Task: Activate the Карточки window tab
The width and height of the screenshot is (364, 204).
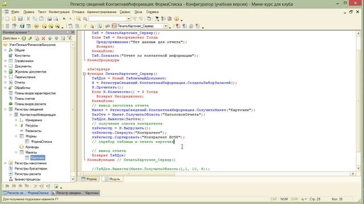Action: (x=76, y=193)
